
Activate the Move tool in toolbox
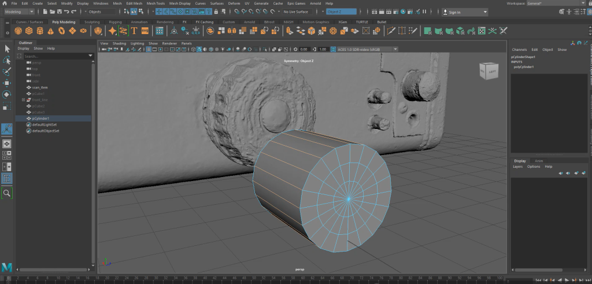tap(7, 83)
